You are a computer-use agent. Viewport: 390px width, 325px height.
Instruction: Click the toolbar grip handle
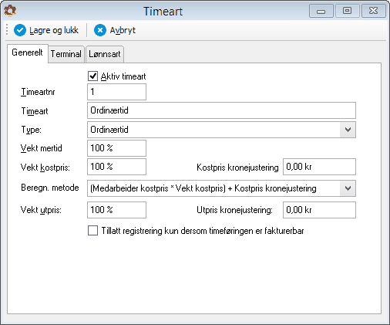pyautogui.click(x=7, y=30)
